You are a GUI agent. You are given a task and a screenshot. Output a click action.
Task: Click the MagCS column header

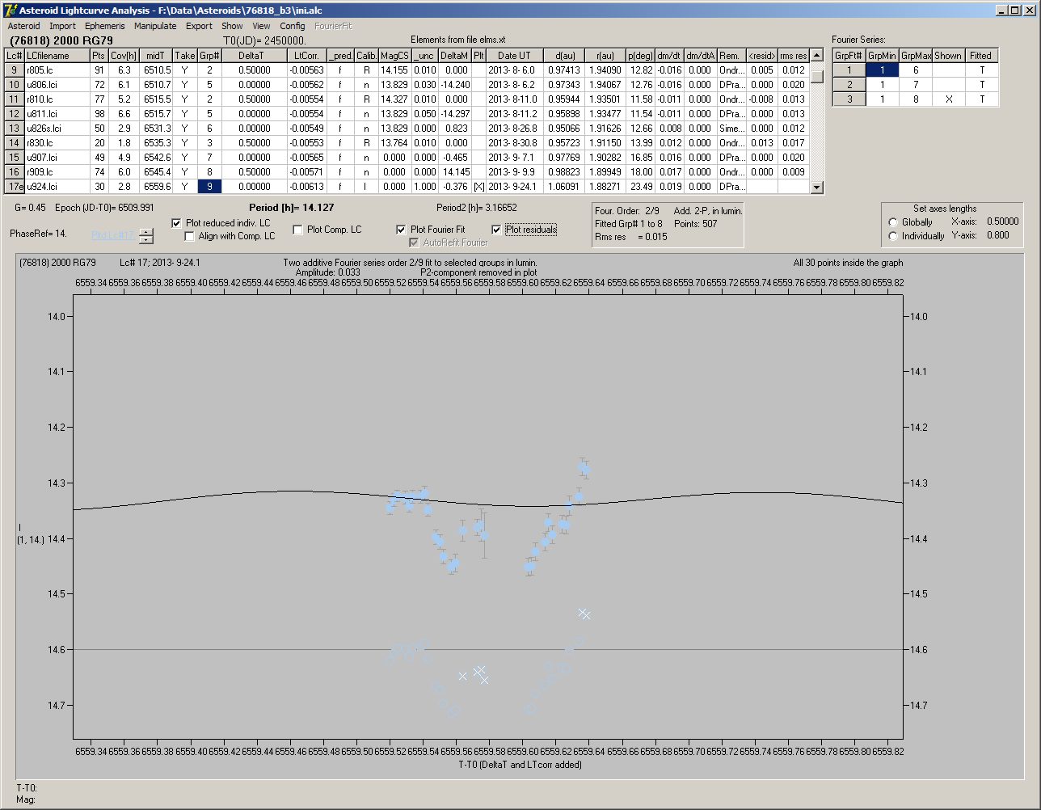pos(394,56)
